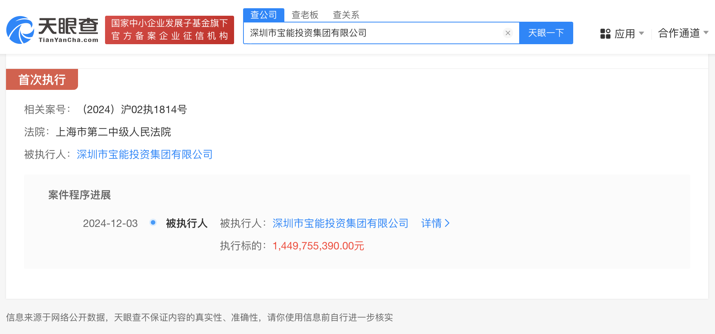Screen dimensions: 715x334
Task: Open the 应用 dropdown arrow
Action: [641, 33]
